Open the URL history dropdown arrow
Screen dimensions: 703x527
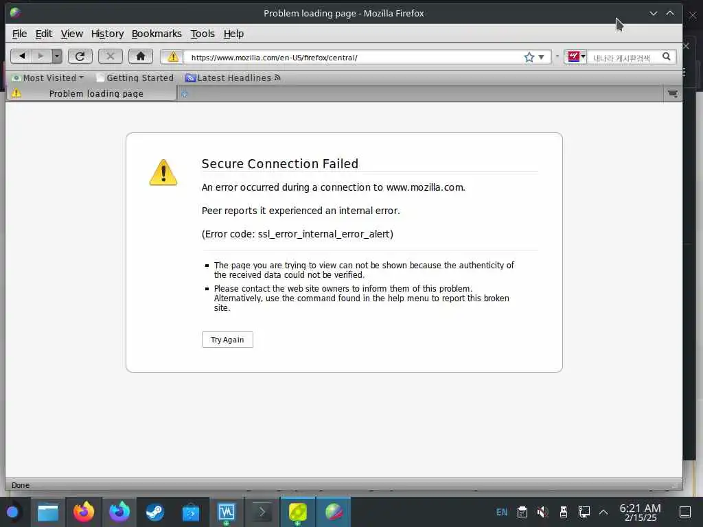pyautogui.click(x=542, y=57)
